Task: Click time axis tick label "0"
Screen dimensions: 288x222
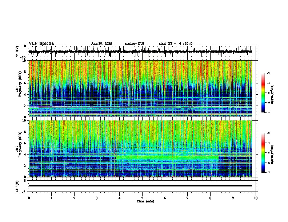Action: [x=29, y=198]
